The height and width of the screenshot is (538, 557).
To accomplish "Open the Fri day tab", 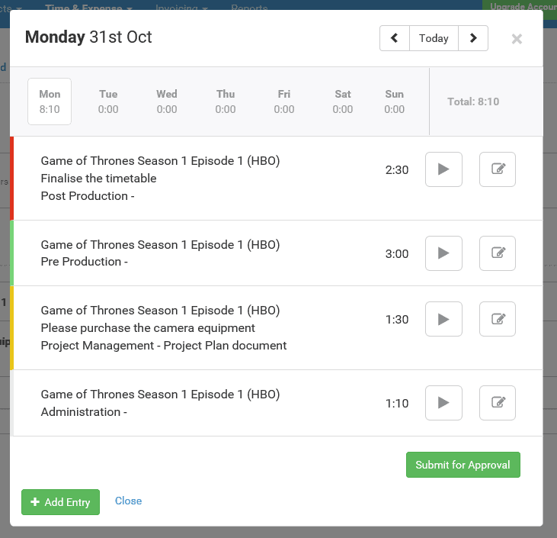I will point(284,101).
